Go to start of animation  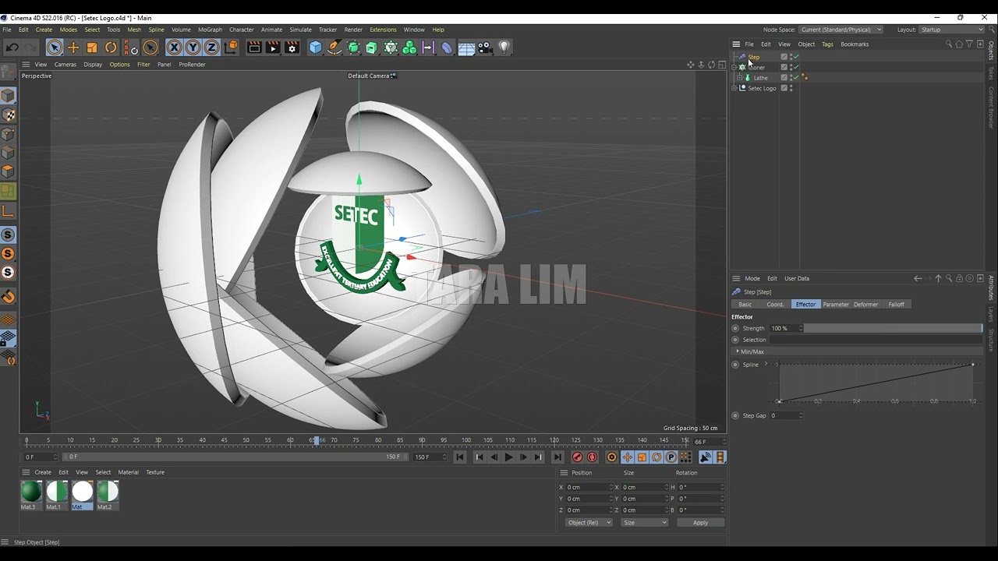pos(460,457)
